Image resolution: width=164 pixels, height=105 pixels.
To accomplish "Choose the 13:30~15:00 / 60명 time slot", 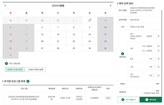I will pos(36,69).
